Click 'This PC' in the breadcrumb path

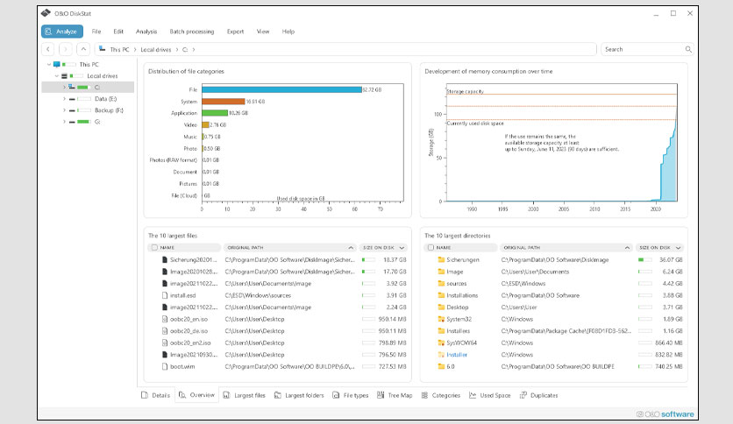[x=119, y=49]
